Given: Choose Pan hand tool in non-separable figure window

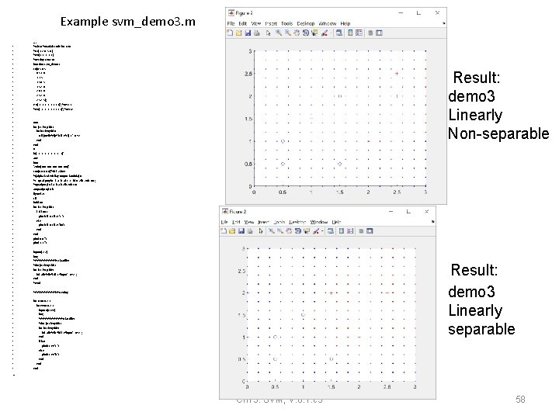Looking at the screenshot, I should coord(297,33).
